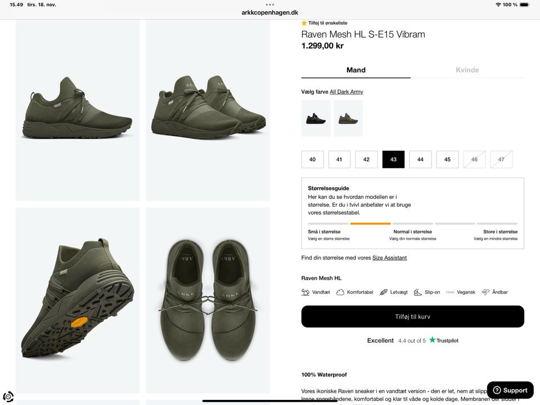Open the shoe sole product image
Screen dimensions: 540x405
click(78, 300)
